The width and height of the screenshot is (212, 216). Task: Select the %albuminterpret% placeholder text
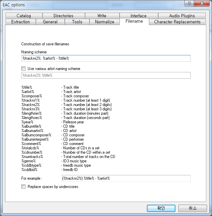click(35, 139)
